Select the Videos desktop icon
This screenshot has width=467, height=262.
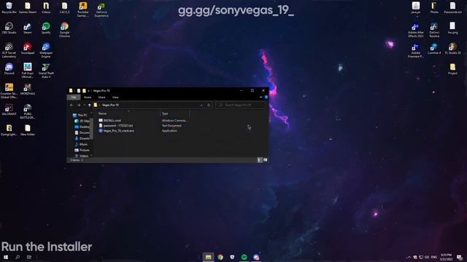(46, 8)
